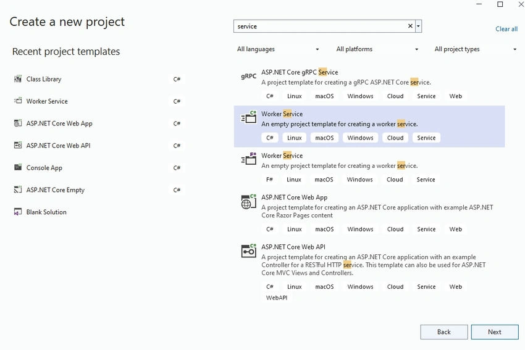Open the All platforms dropdown
This screenshot has width=525, height=350.
pyautogui.click(x=377, y=49)
